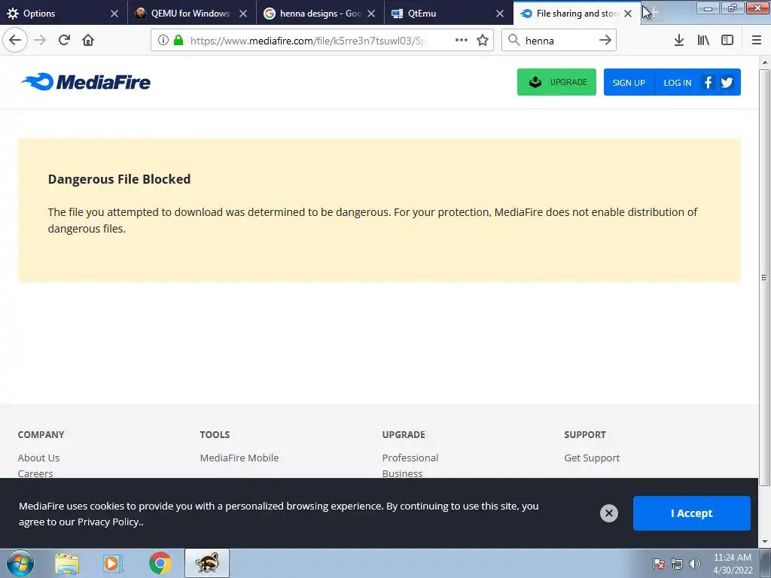Open the MediaFire Mobile link
Screen dimensions: 771x578
[x=239, y=458]
